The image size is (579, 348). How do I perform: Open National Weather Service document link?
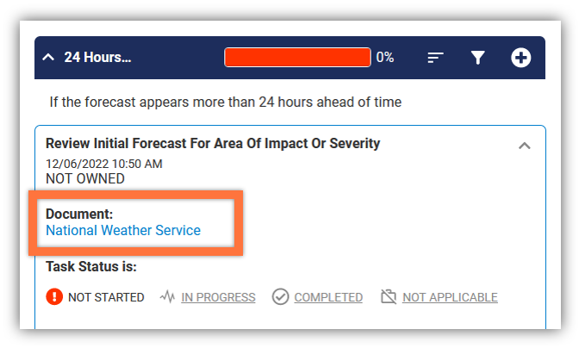pyautogui.click(x=123, y=230)
